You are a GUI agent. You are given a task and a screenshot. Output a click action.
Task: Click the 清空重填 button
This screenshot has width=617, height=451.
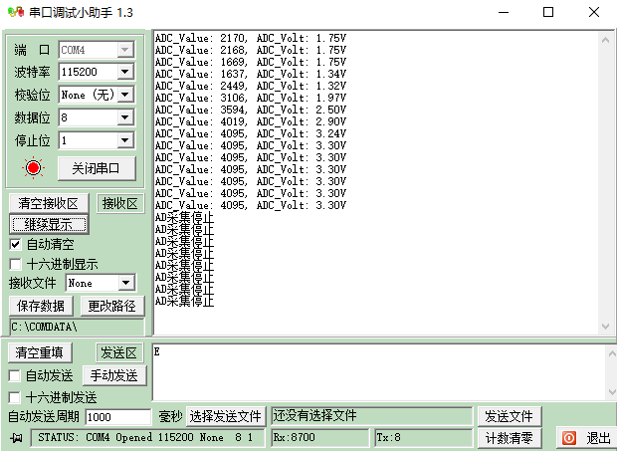(x=40, y=352)
